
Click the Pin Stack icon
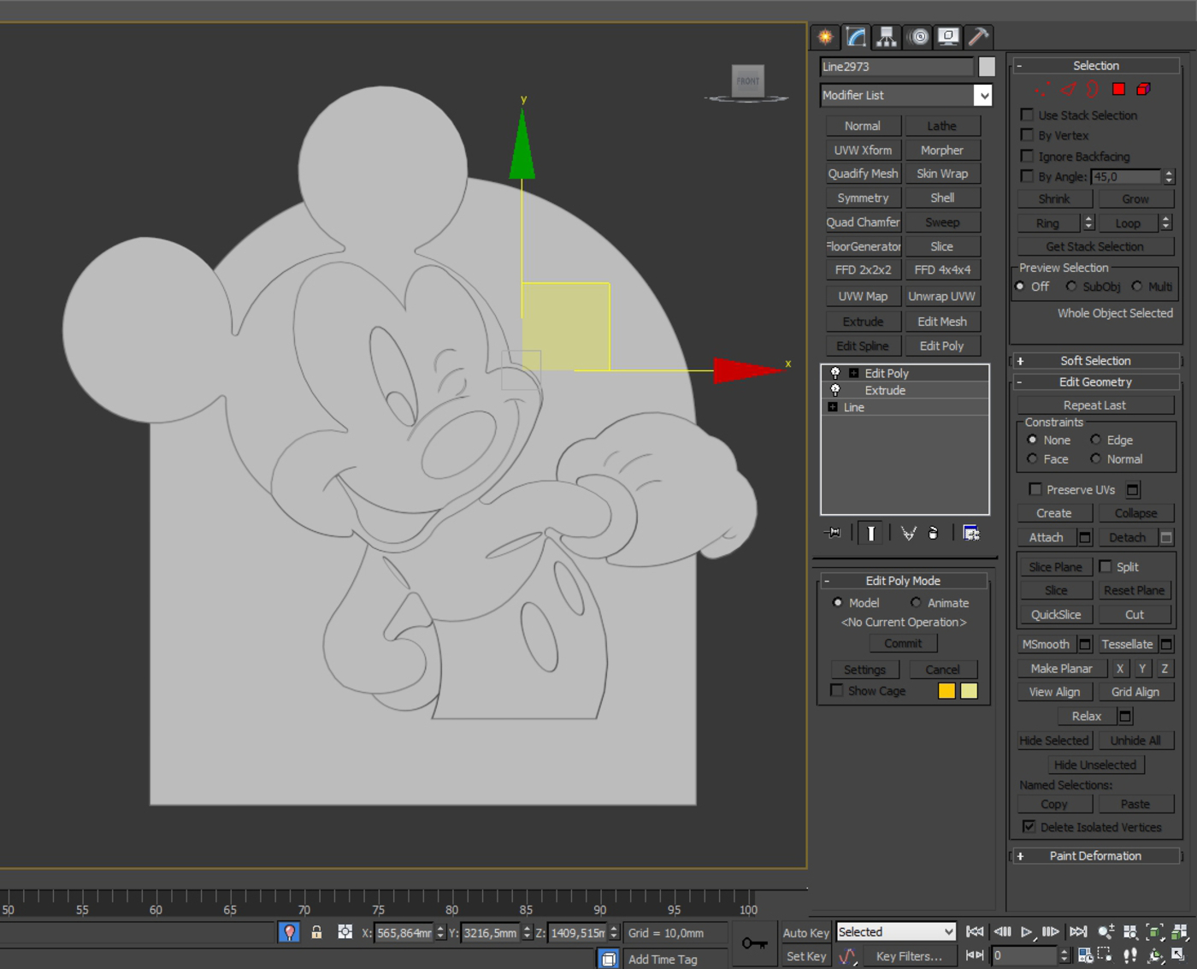click(x=833, y=533)
